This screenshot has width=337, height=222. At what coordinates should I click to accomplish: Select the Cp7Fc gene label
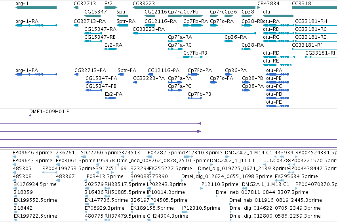217,11
